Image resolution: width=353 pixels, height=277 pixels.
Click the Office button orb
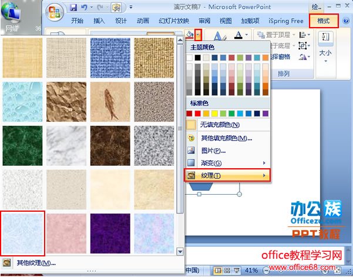pos(55,12)
